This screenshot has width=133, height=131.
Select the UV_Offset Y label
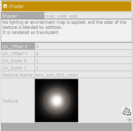(18, 53)
